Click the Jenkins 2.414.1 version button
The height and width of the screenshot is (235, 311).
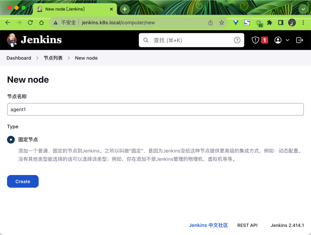(287, 225)
